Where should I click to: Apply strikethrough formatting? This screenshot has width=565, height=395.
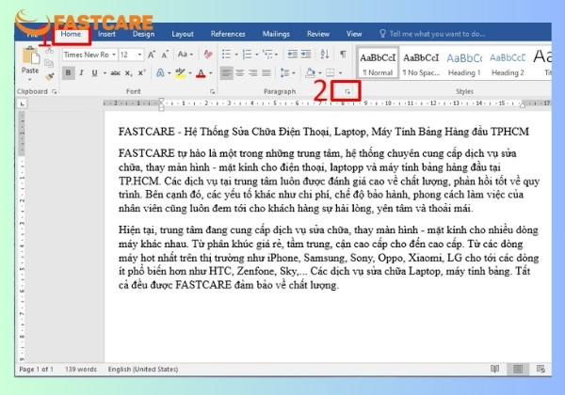(115, 73)
